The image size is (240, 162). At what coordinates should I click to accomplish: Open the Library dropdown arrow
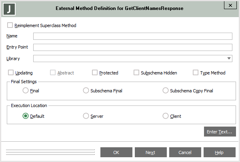pos(229,59)
